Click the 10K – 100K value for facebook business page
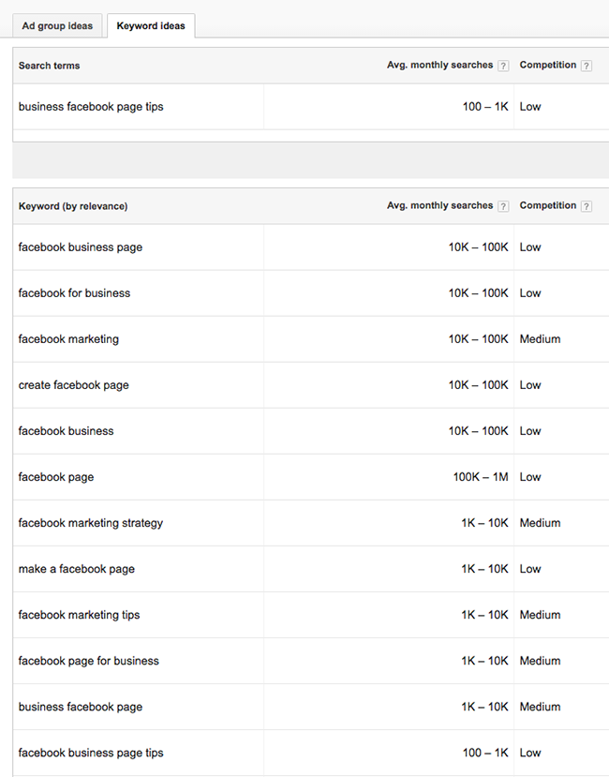The image size is (609, 777). pyautogui.click(x=478, y=247)
